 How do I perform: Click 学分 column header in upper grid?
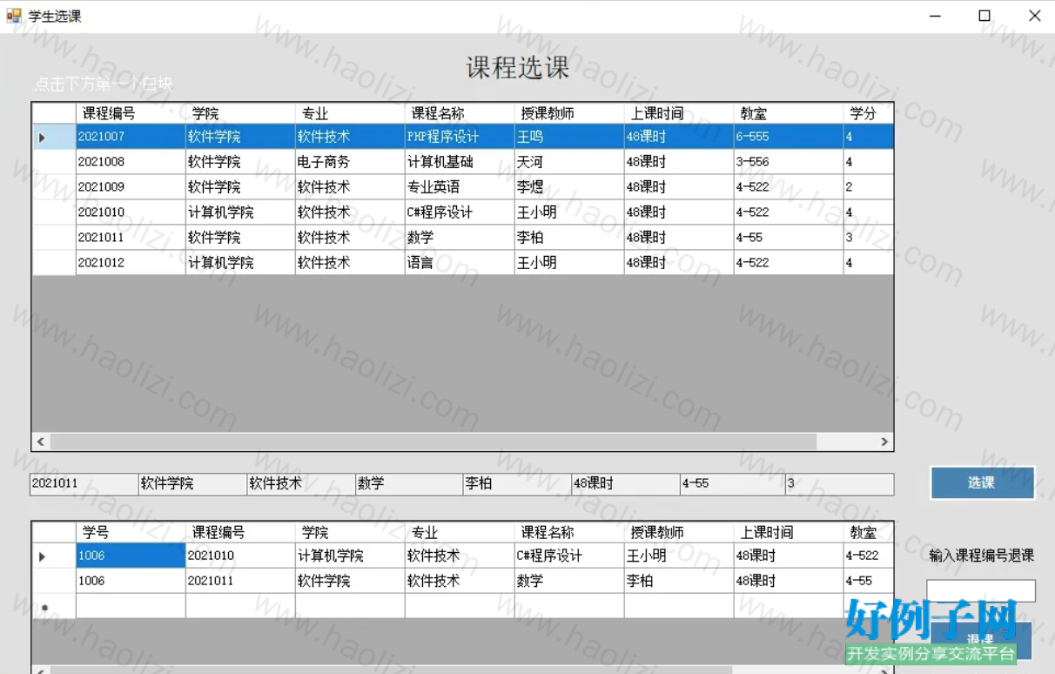869,113
